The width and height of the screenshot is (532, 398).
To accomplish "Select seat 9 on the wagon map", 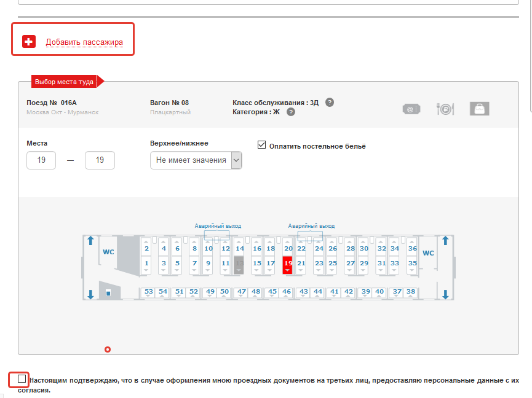I will [x=208, y=264].
